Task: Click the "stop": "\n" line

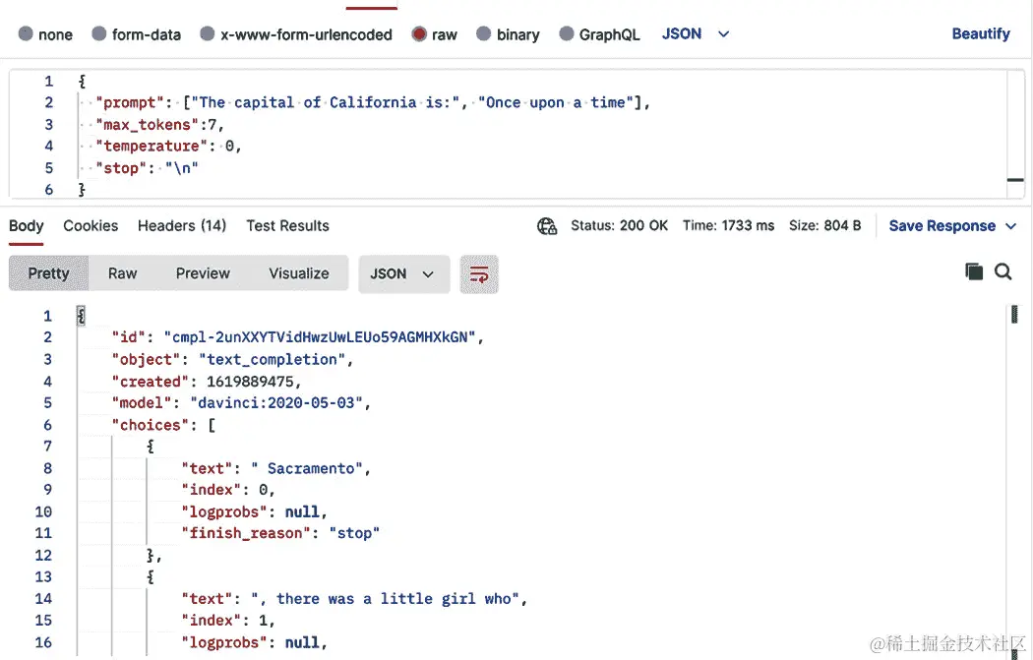Action: click(147, 168)
